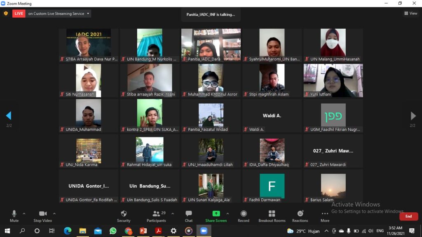Image resolution: width=422 pixels, height=237 pixels.
Task: Click the red End meeting button
Action: click(x=408, y=216)
